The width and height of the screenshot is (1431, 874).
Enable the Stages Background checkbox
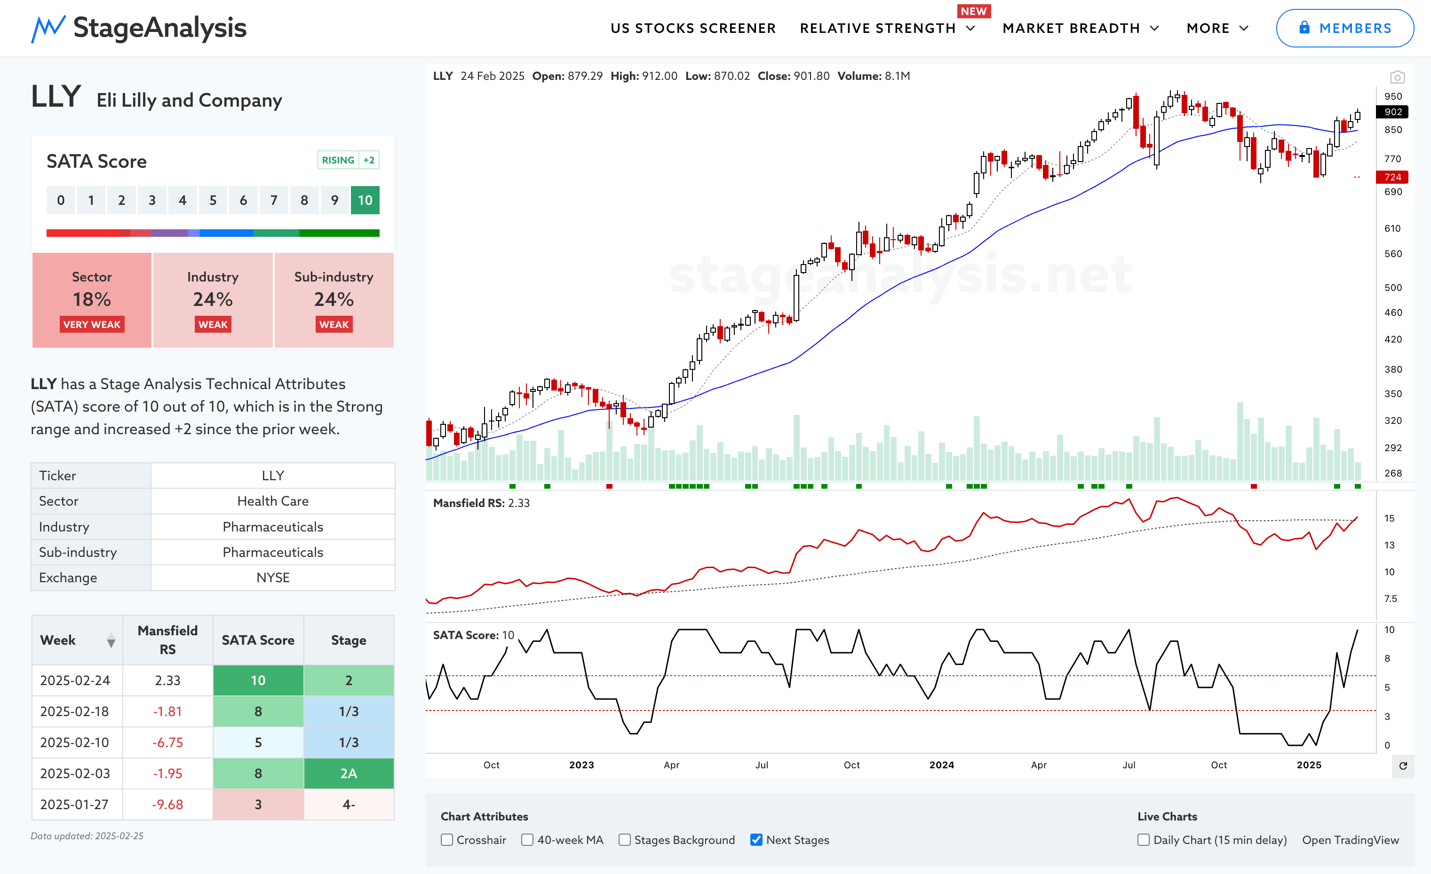(x=624, y=840)
